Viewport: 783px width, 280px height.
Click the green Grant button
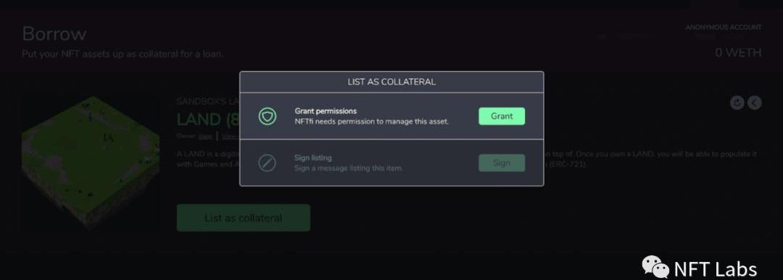click(x=502, y=116)
